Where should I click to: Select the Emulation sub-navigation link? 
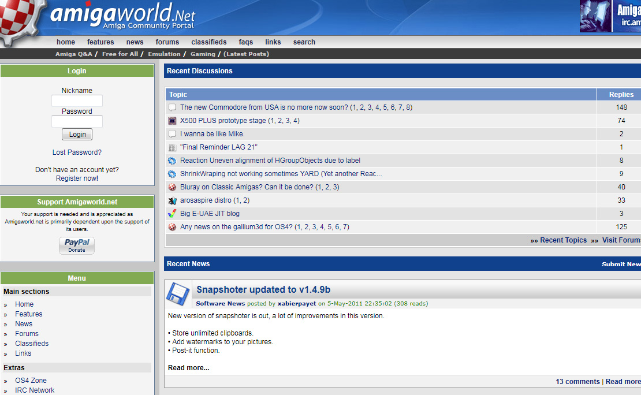click(164, 54)
